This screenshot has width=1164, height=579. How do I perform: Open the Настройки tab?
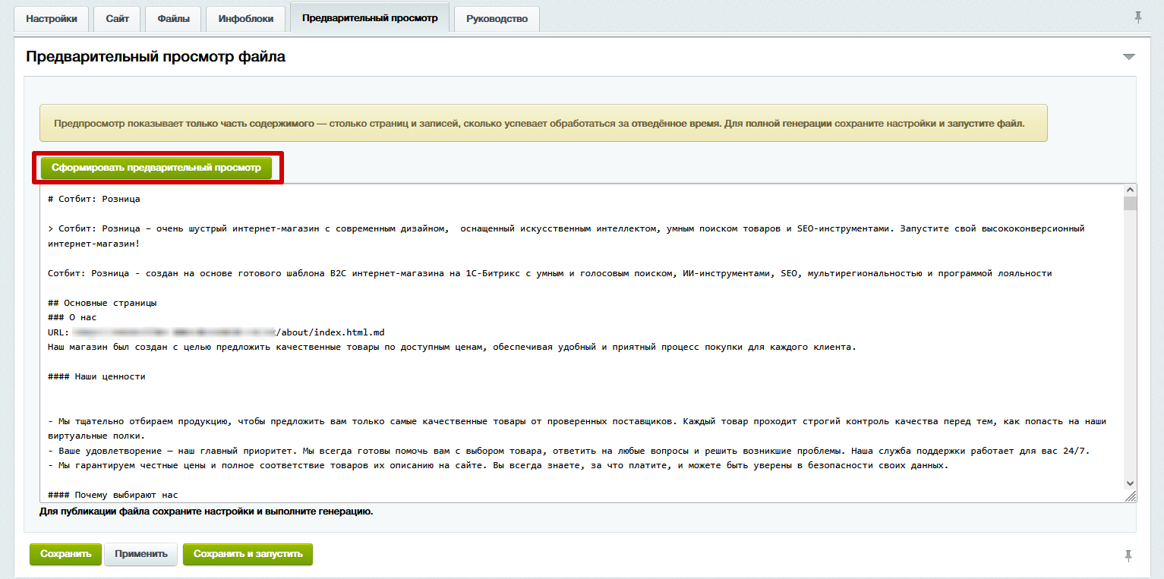click(x=52, y=19)
